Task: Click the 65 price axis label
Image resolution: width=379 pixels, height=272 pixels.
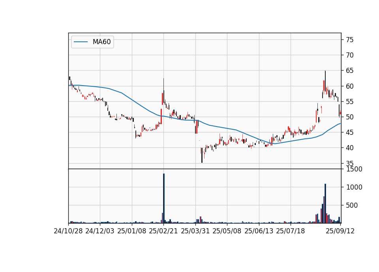Action: point(350,71)
